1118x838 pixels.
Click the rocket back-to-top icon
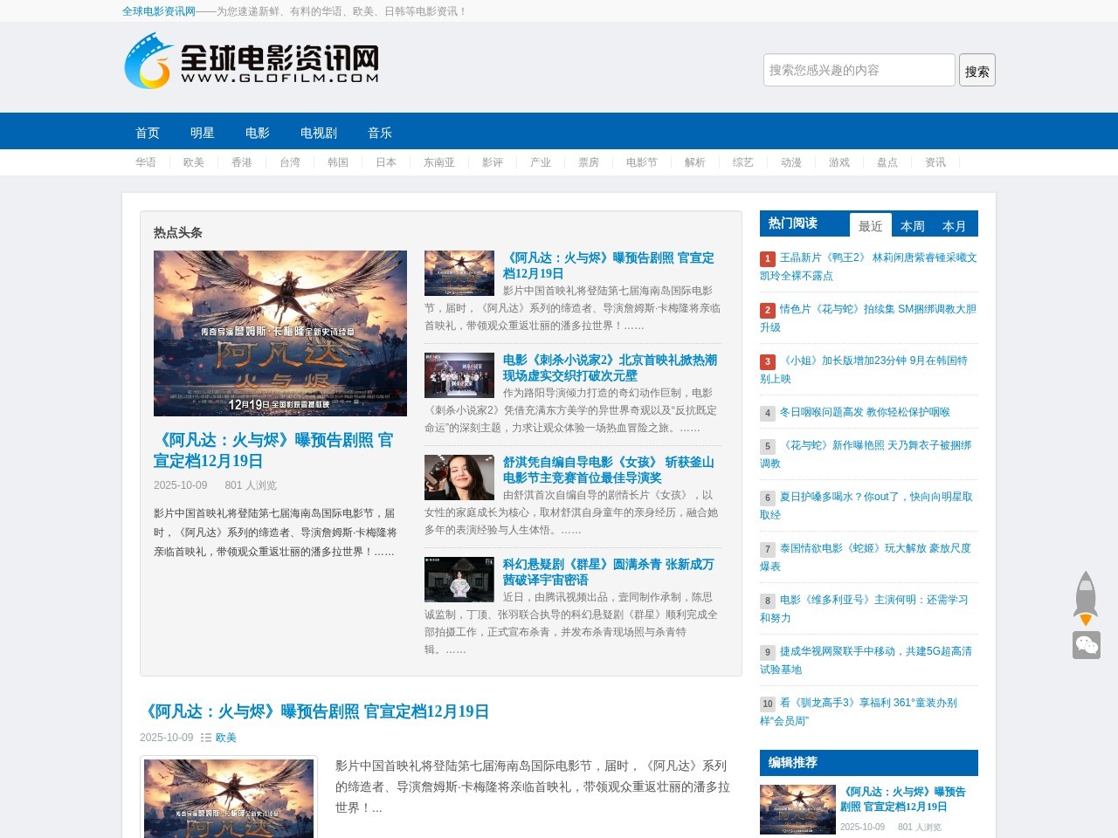tap(1086, 598)
